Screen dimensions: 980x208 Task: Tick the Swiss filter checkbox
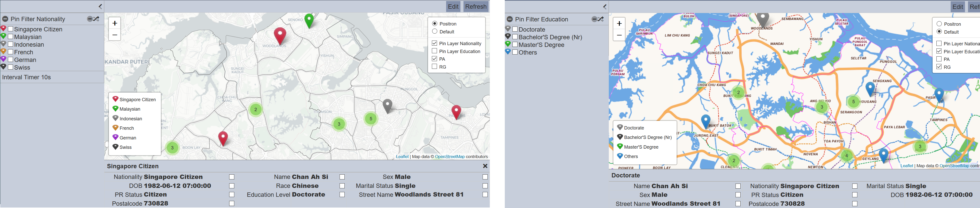11,67
